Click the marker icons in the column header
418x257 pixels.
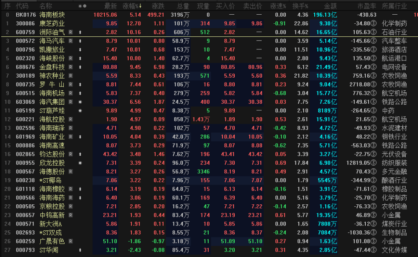tap(82, 6)
